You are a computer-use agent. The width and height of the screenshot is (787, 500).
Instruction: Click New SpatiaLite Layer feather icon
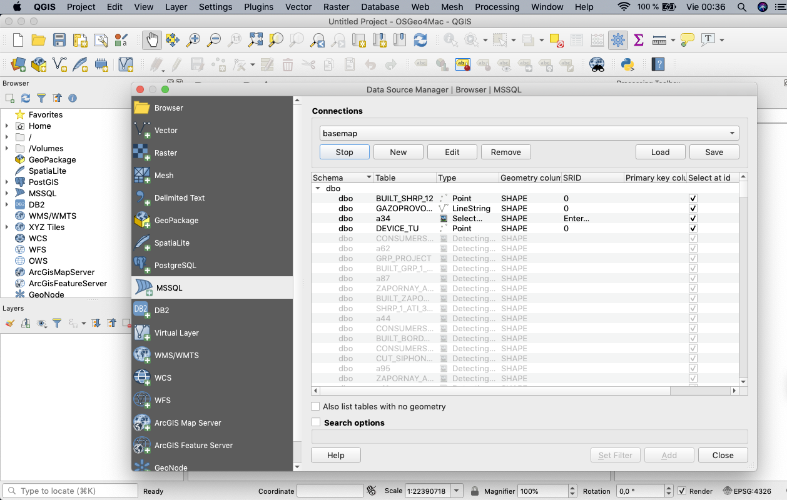point(80,64)
